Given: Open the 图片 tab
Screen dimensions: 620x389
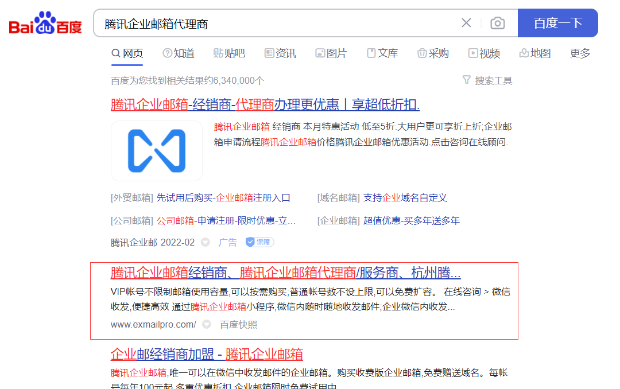Looking at the screenshot, I should pos(331,53).
